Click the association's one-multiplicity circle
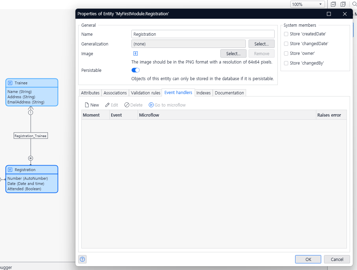 tap(31, 112)
